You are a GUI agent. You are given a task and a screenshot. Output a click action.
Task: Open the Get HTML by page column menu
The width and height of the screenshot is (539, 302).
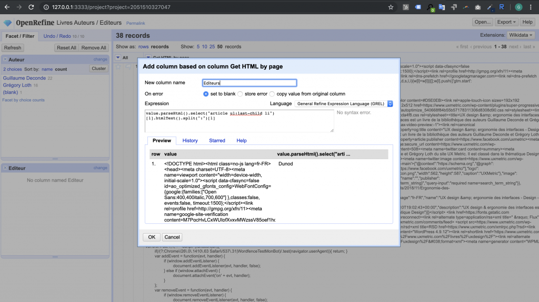(148, 57)
